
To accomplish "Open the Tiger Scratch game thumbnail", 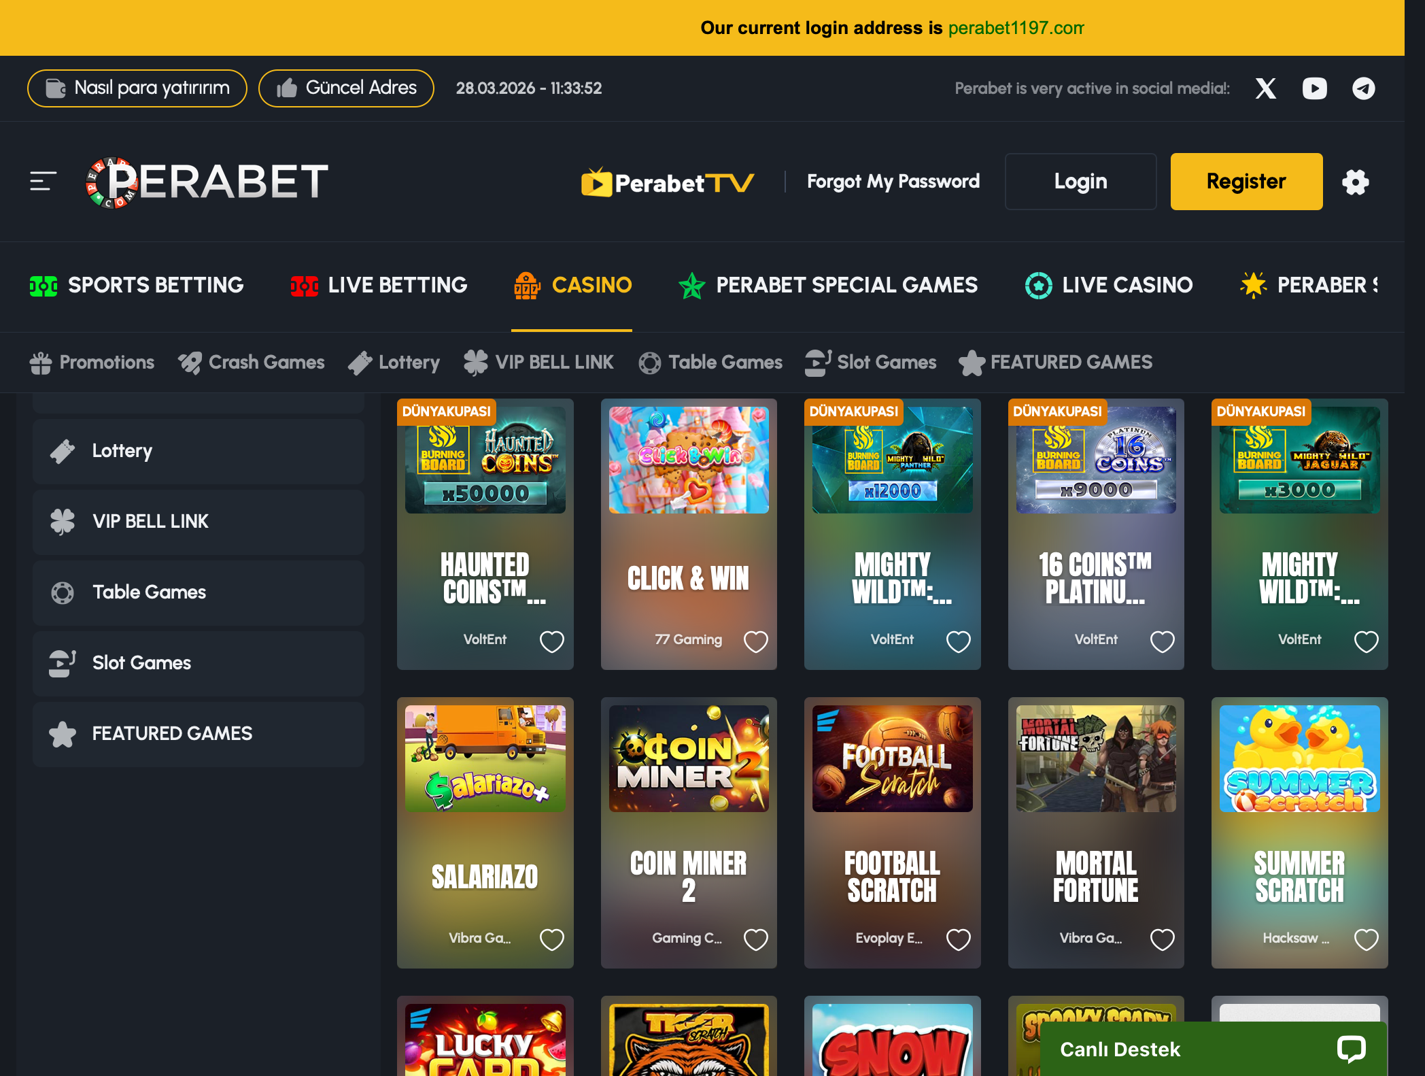I will click(x=689, y=1040).
